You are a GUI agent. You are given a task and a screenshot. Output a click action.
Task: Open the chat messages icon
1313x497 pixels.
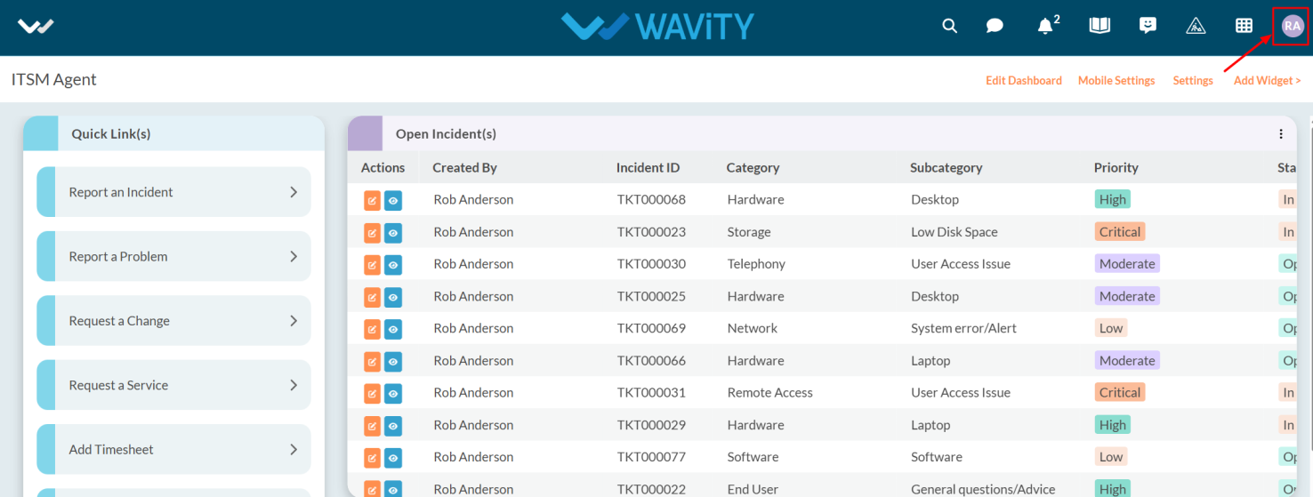tap(995, 26)
